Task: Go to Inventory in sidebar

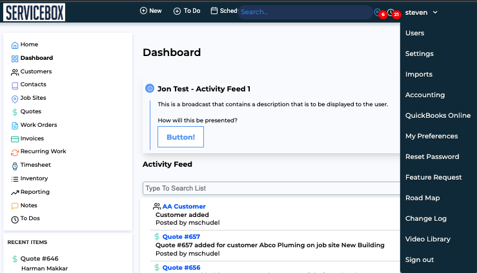Action: point(34,178)
